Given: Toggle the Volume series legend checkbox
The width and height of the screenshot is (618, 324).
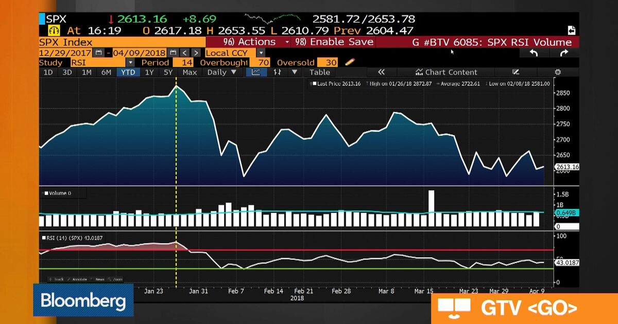Looking at the screenshot, I should pyautogui.click(x=47, y=193).
